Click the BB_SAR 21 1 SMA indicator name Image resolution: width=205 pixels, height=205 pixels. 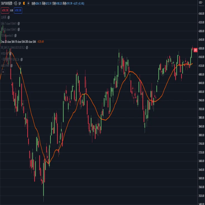[x=13, y=47]
